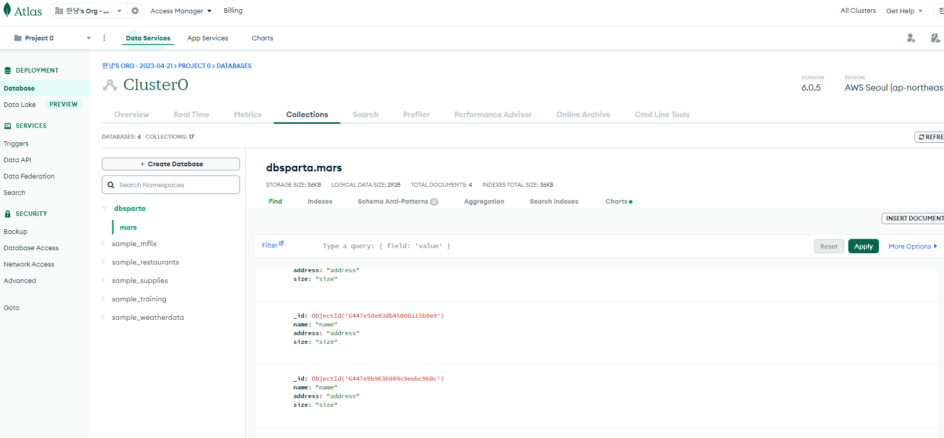Collapse the dbsparta database tree
This screenshot has height=438, width=944.
pyautogui.click(x=105, y=208)
